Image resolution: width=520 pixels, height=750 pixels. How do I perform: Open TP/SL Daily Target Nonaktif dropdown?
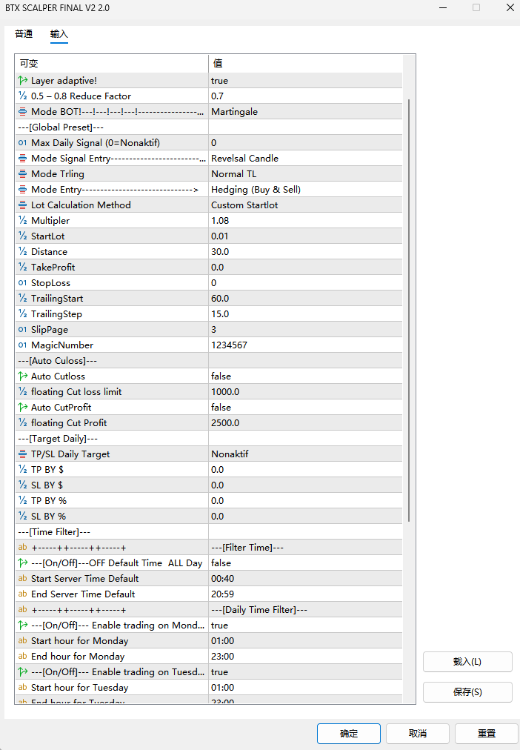pos(305,454)
